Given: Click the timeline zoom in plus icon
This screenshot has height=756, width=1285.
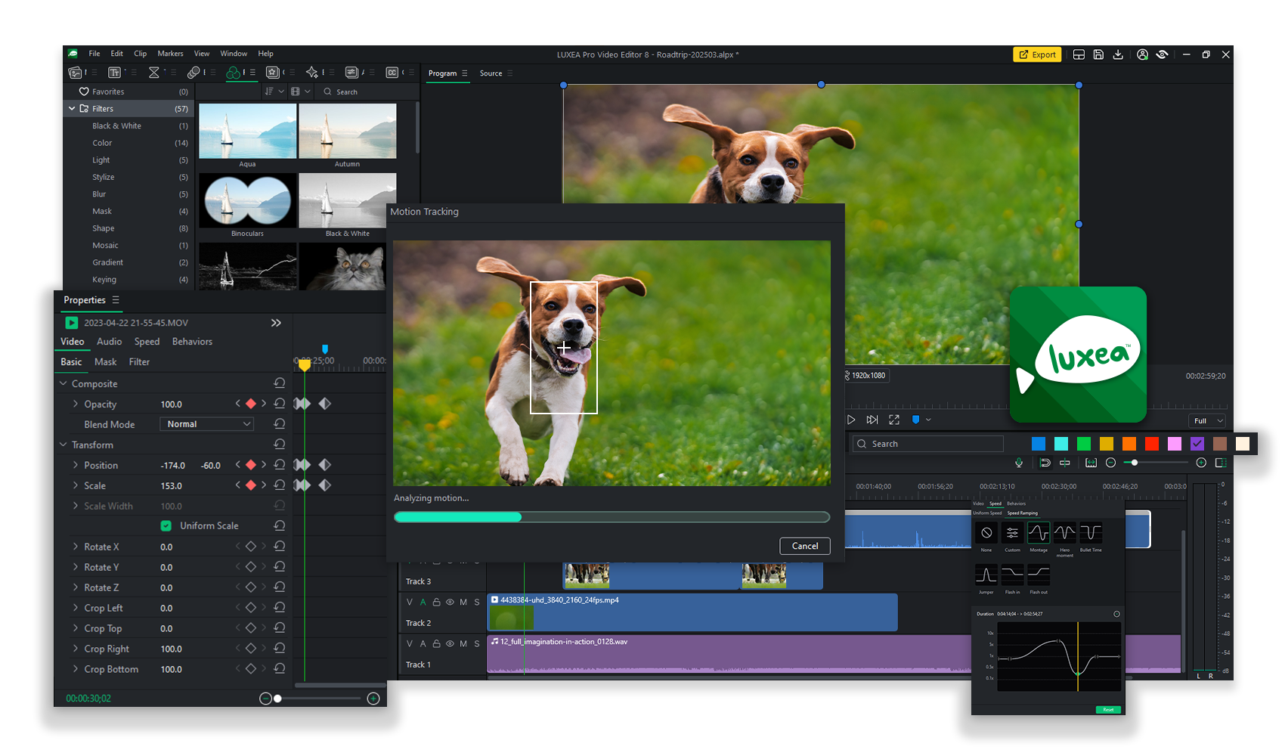Looking at the screenshot, I should point(1201,463).
